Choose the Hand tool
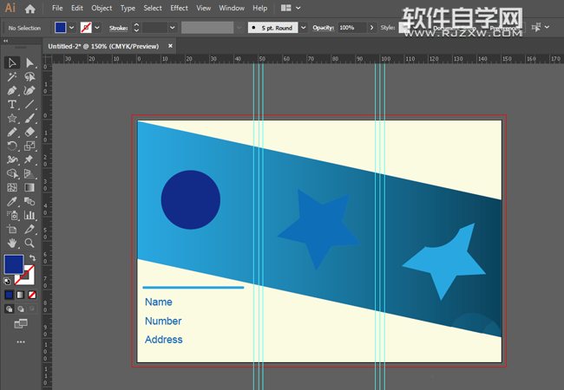The width and height of the screenshot is (564, 390). [12, 244]
